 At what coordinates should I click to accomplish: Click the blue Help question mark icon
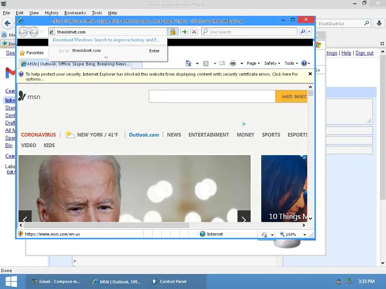(x=304, y=63)
